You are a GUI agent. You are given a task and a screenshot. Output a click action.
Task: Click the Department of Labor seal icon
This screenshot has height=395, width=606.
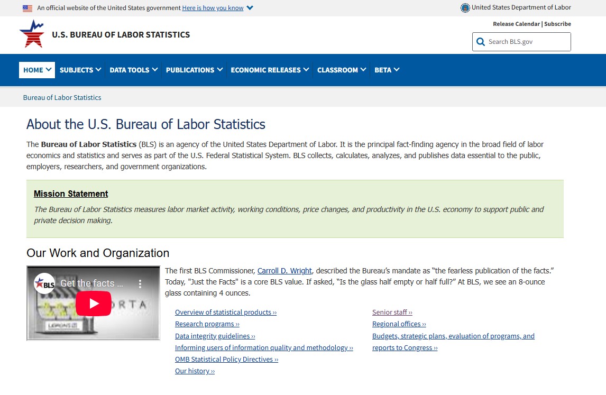465,8
